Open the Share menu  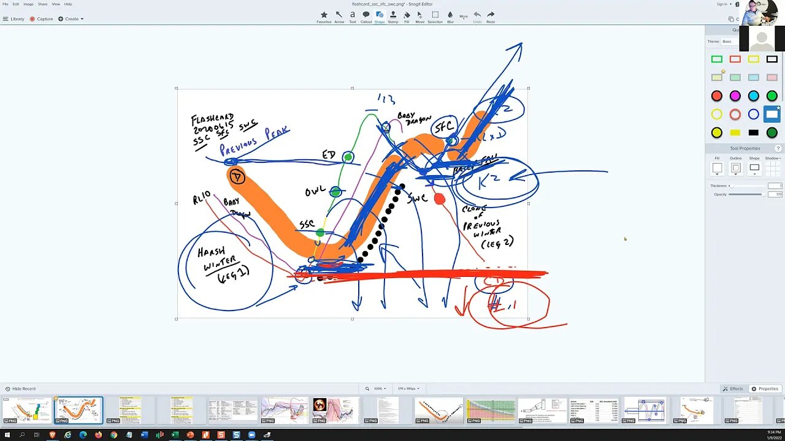[x=43, y=4]
